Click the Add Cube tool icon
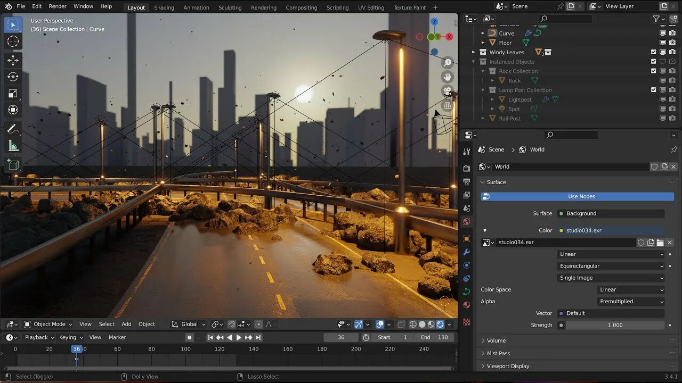The height and width of the screenshot is (383, 682). click(x=13, y=164)
